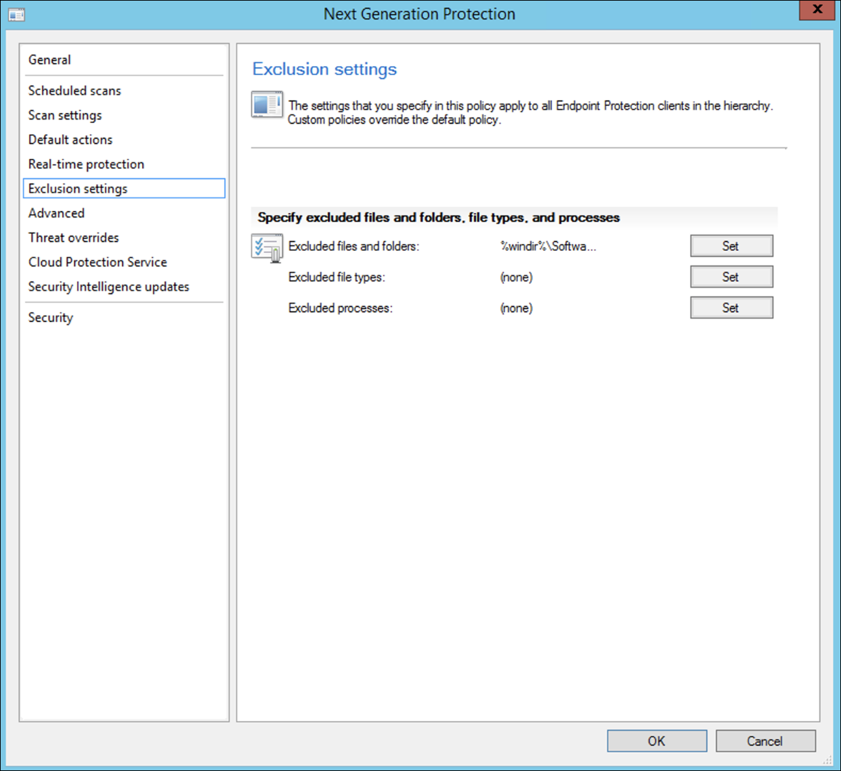
Task: Close the Next Generation Protection dialog
Action: (x=817, y=10)
